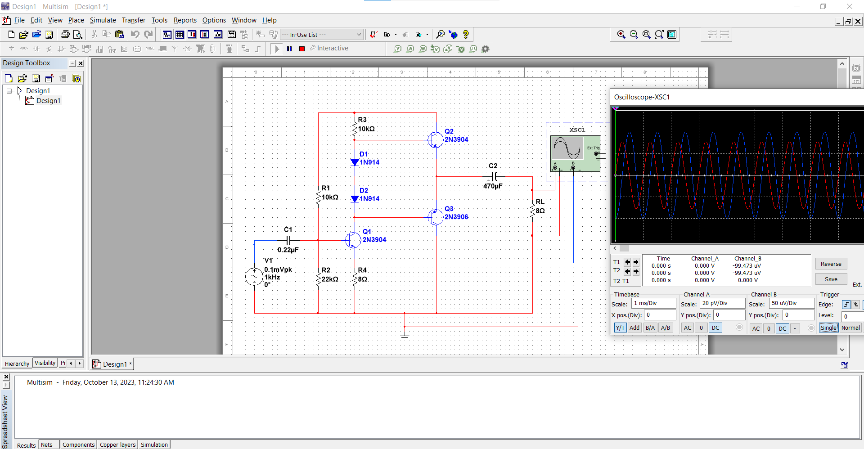Viewport: 864px width, 449px height.
Task: Open the Simulate menu
Action: (103, 20)
